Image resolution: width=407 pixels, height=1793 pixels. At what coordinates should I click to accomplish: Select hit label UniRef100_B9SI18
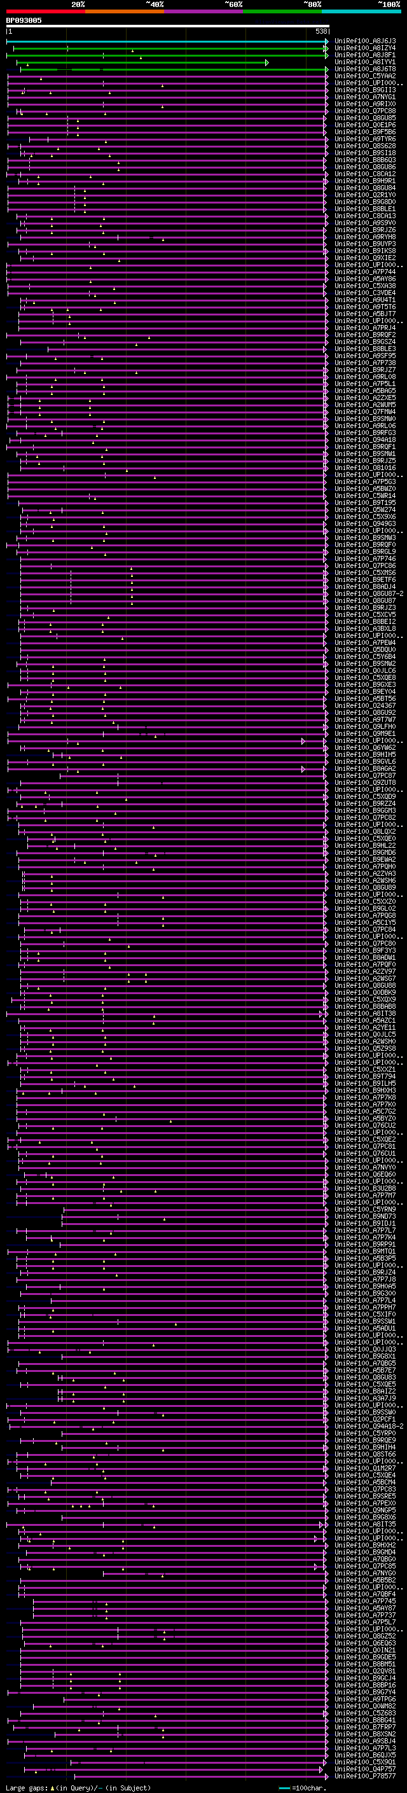click(365, 153)
